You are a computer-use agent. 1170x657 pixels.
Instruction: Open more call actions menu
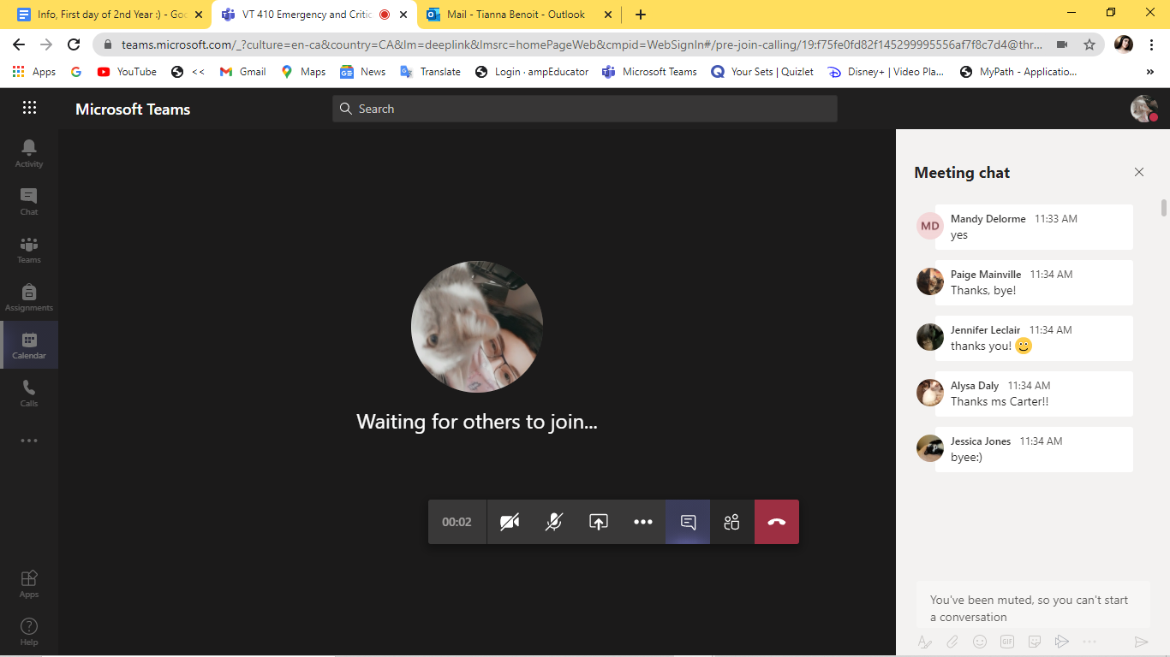click(x=643, y=521)
